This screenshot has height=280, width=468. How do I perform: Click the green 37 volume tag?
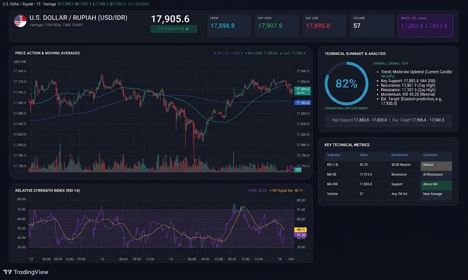pyautogui.click(x=298, y=170)
